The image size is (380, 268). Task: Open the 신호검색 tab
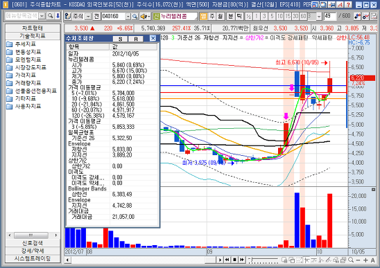point(33,243)
